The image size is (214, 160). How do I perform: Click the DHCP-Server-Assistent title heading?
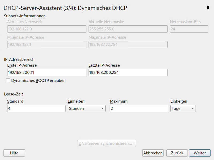click(x=65, y=8)
